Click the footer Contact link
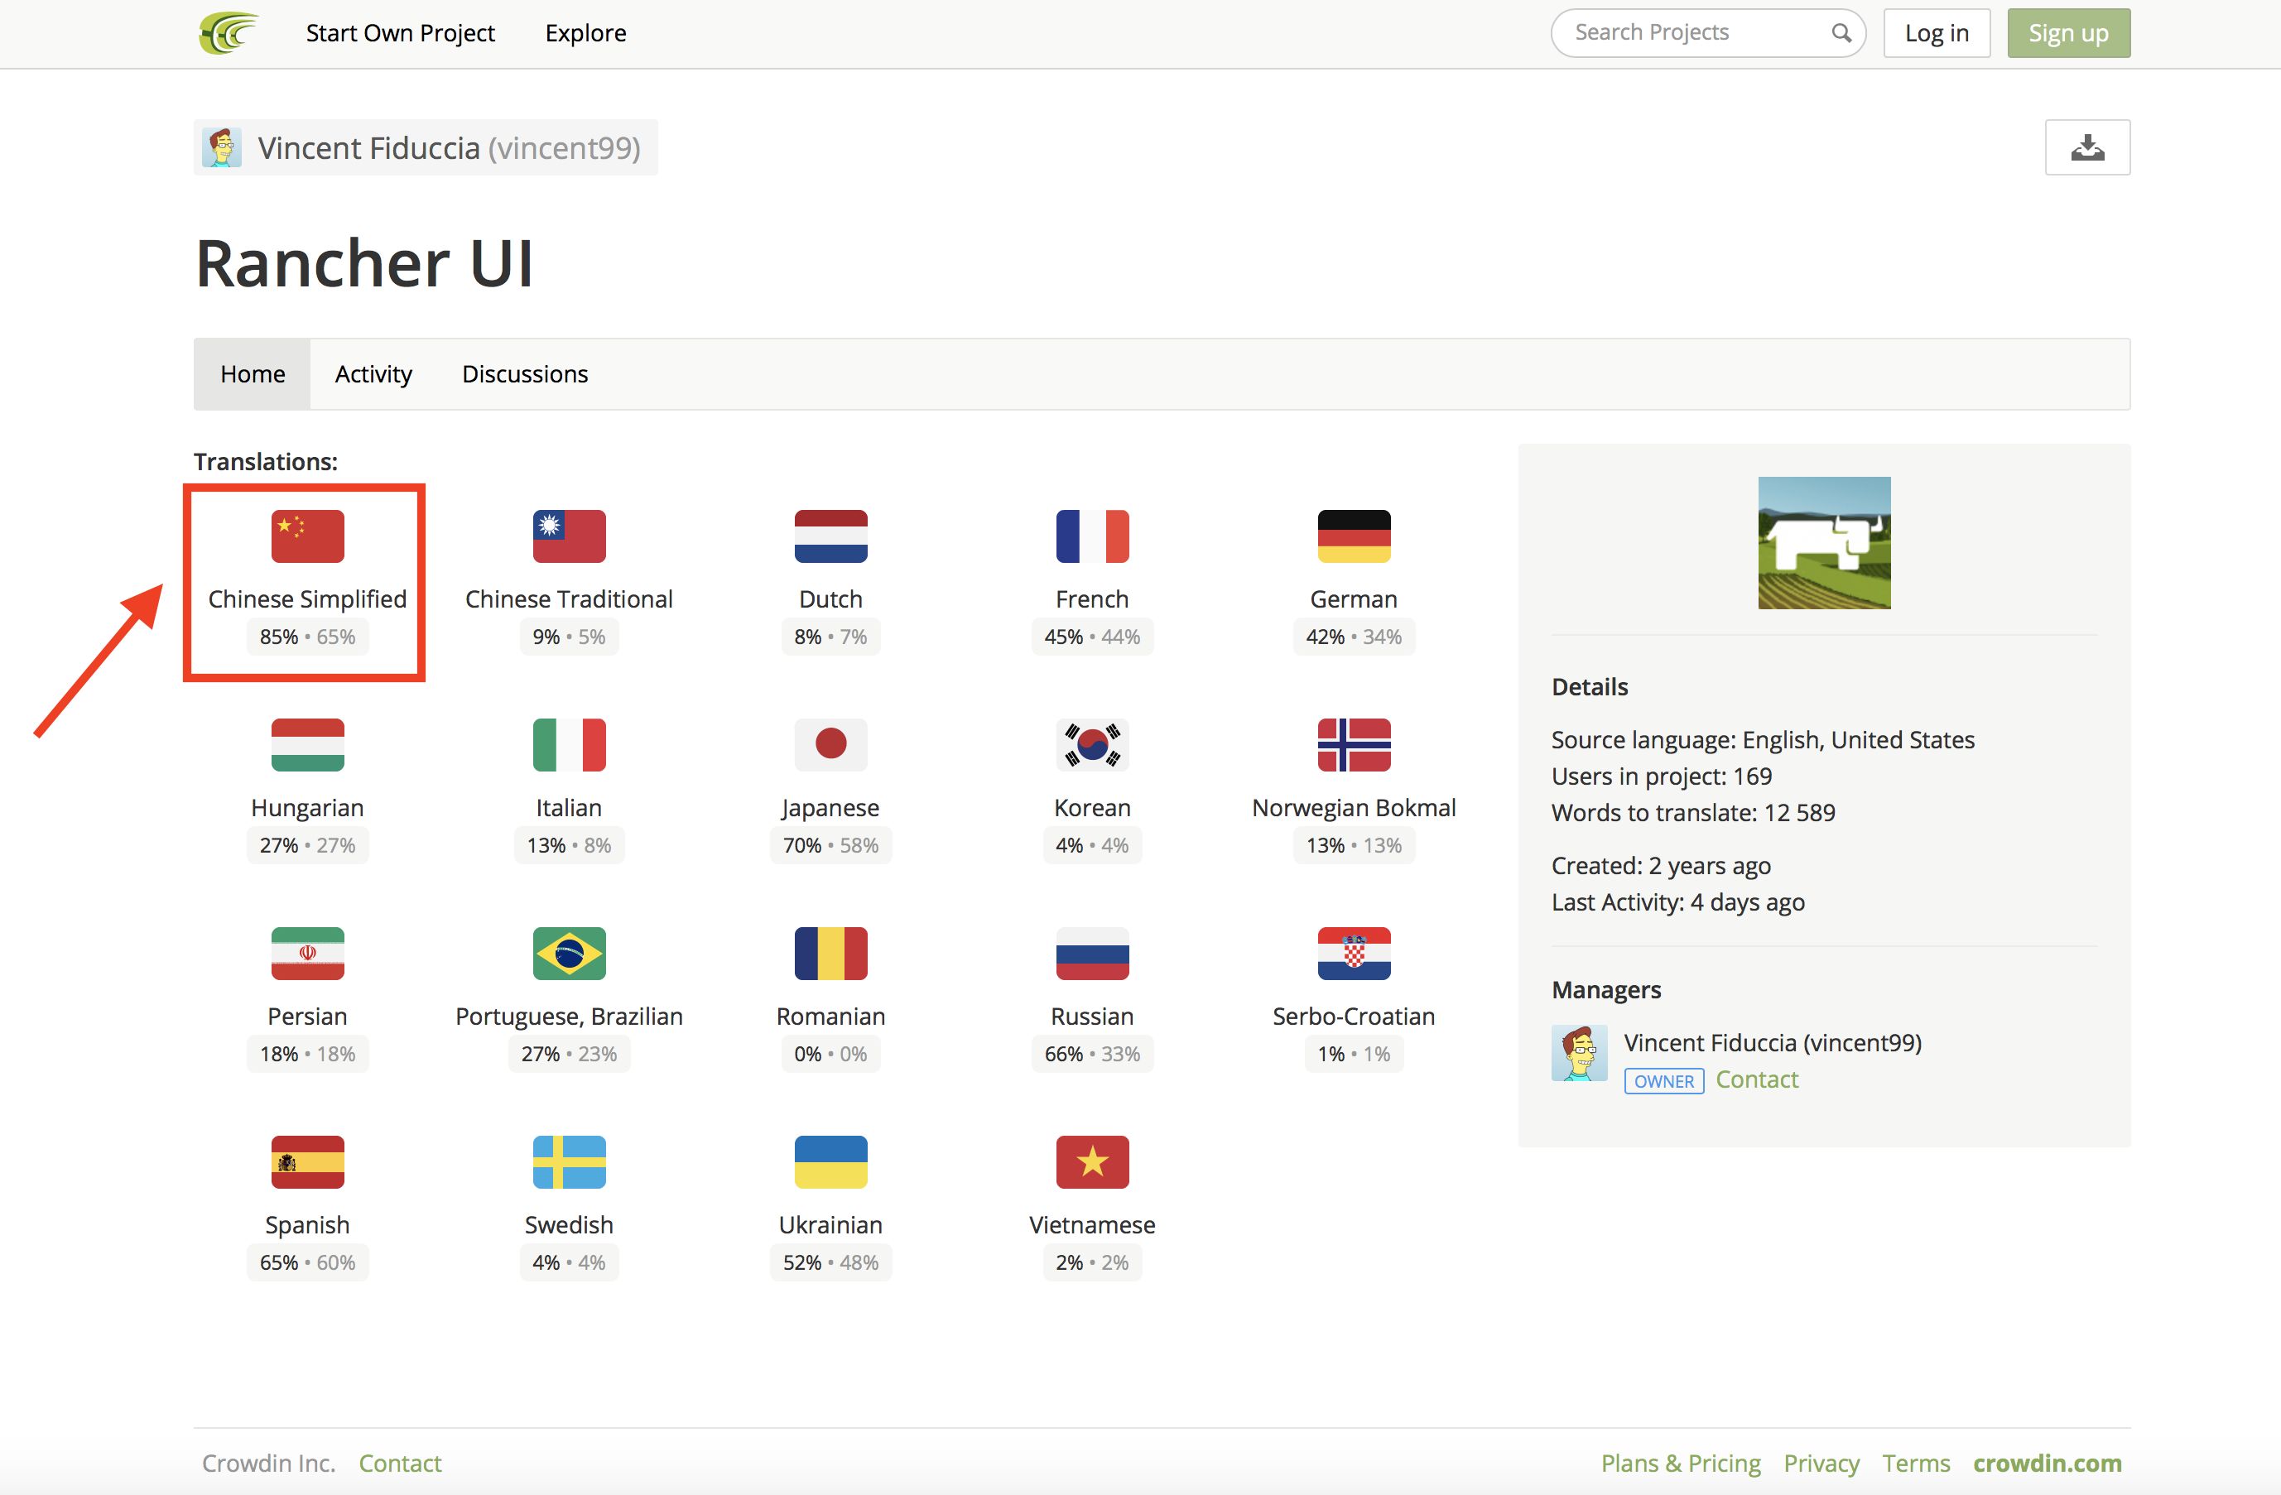2281x1495 pixels. click(400, 1463)
